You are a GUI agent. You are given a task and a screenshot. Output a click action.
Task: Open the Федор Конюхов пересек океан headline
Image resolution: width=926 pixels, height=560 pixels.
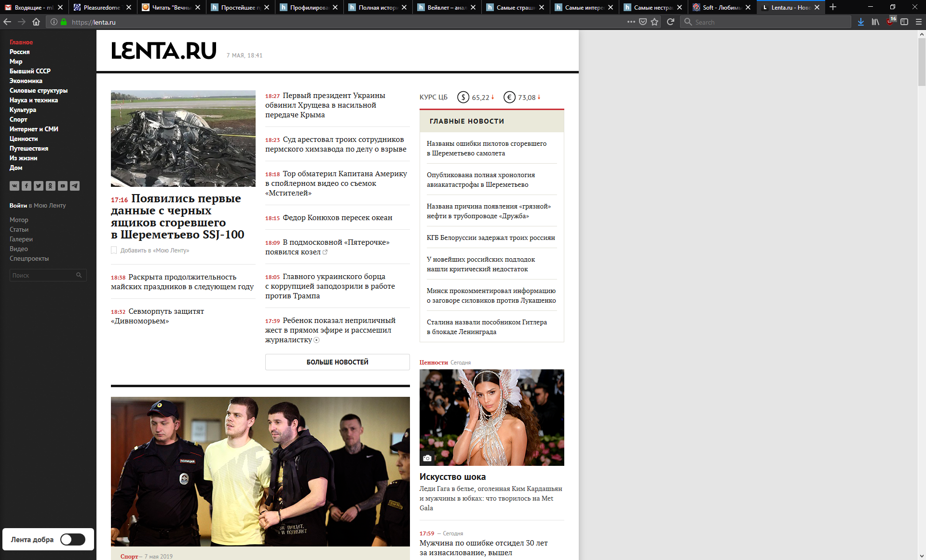(x=337, y=218)
